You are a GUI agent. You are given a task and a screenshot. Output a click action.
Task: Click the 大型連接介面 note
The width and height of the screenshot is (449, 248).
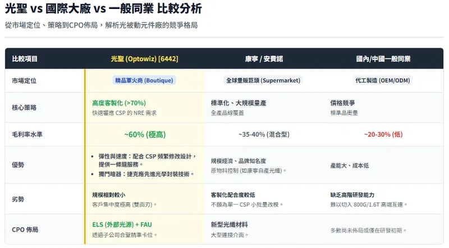pos(230,235)
